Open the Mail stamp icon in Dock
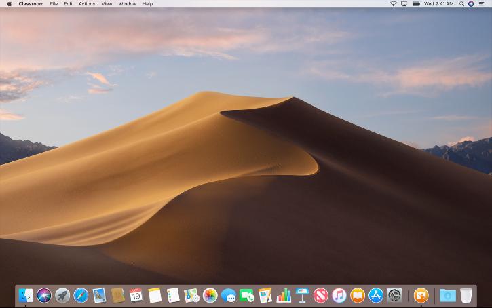Image resolution: width=492 pixels, height=308 pixels. coord(100,296)
